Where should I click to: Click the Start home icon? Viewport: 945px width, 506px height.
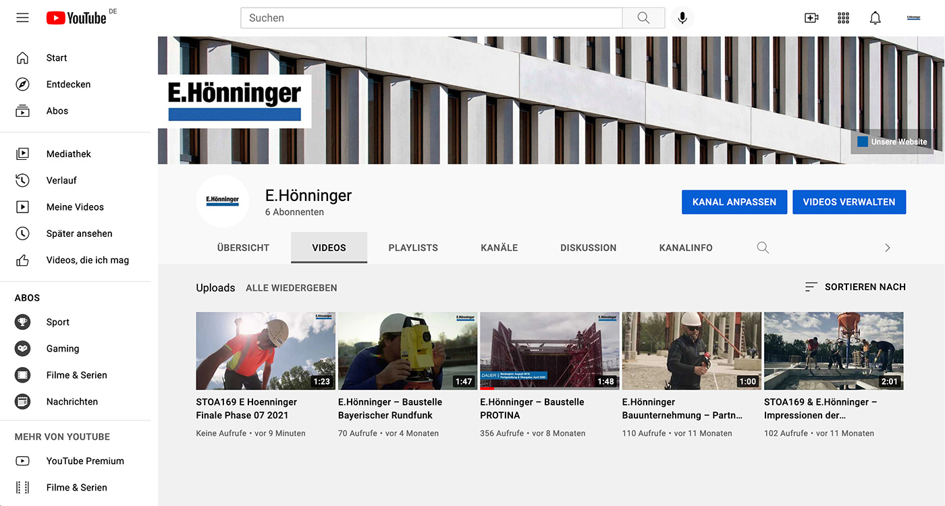click(23, 58)
